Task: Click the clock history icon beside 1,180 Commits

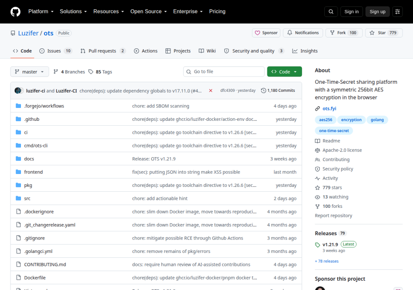Action: coord(263,91)
